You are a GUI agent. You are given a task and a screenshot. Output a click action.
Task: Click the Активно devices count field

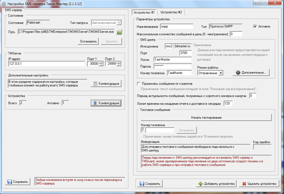pyautogui.click(x=65, y=103)
